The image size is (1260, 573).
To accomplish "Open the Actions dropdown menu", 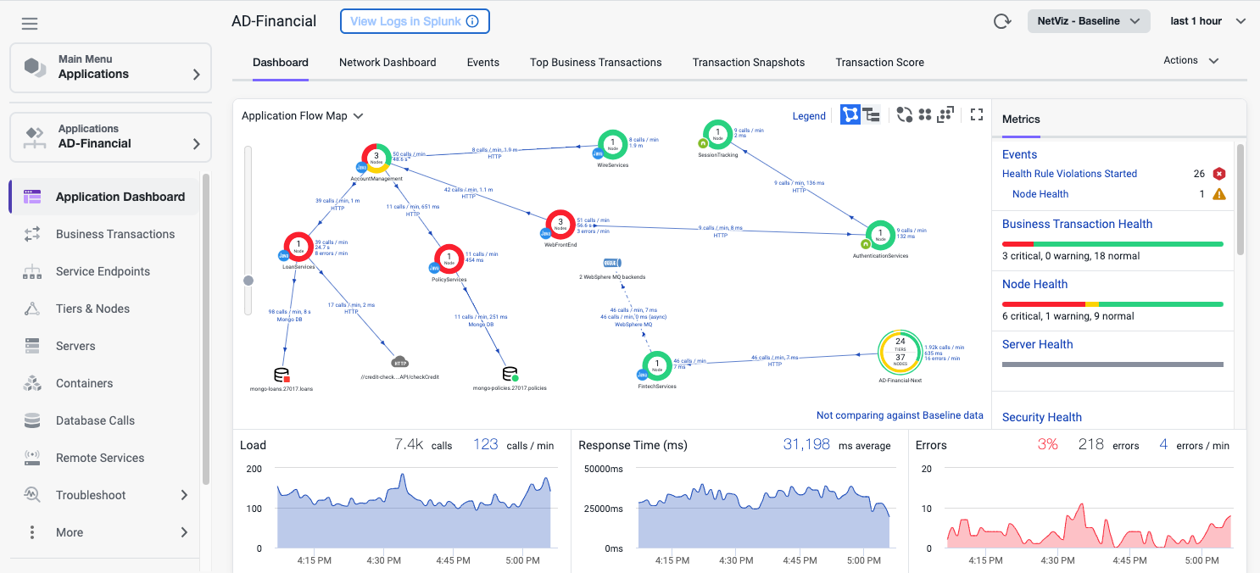I will [x=1191, y=60].
